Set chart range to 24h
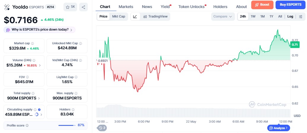The image size is (307, 133). click(x=243, y=16)
